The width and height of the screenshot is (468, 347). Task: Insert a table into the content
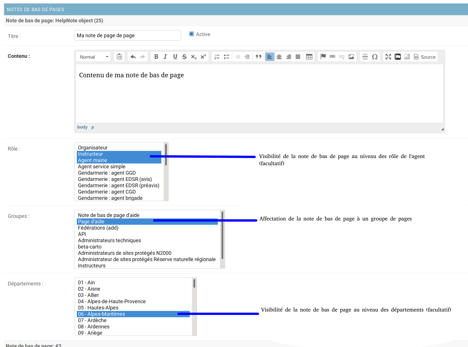309,56
